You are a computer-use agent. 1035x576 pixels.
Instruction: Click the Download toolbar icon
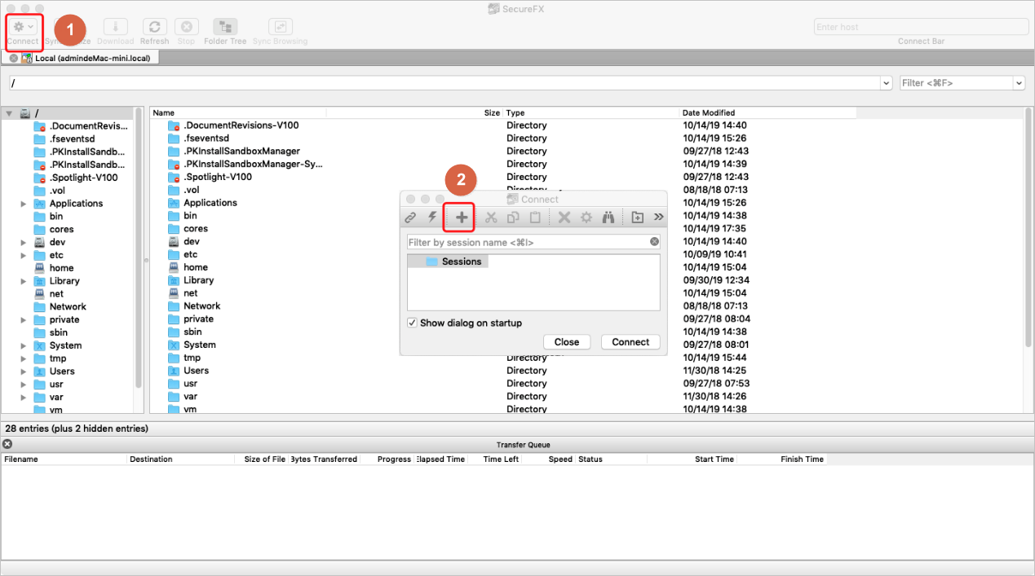click(115, 28)
